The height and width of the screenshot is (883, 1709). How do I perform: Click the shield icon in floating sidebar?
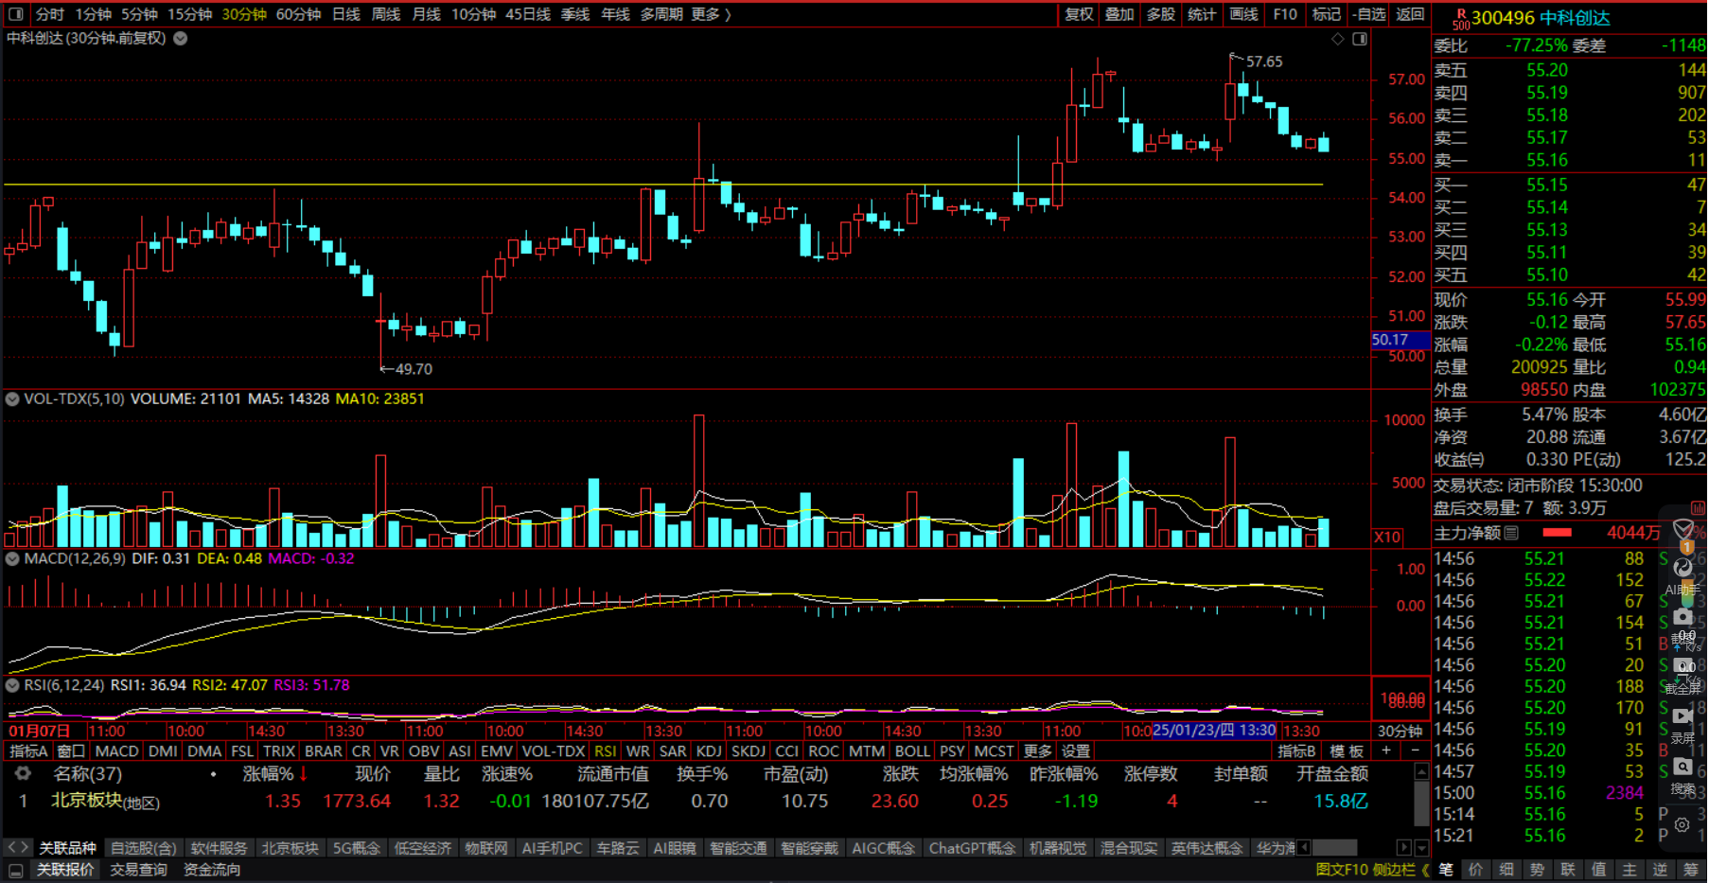pyautogui.click(x=1683, y=529)
